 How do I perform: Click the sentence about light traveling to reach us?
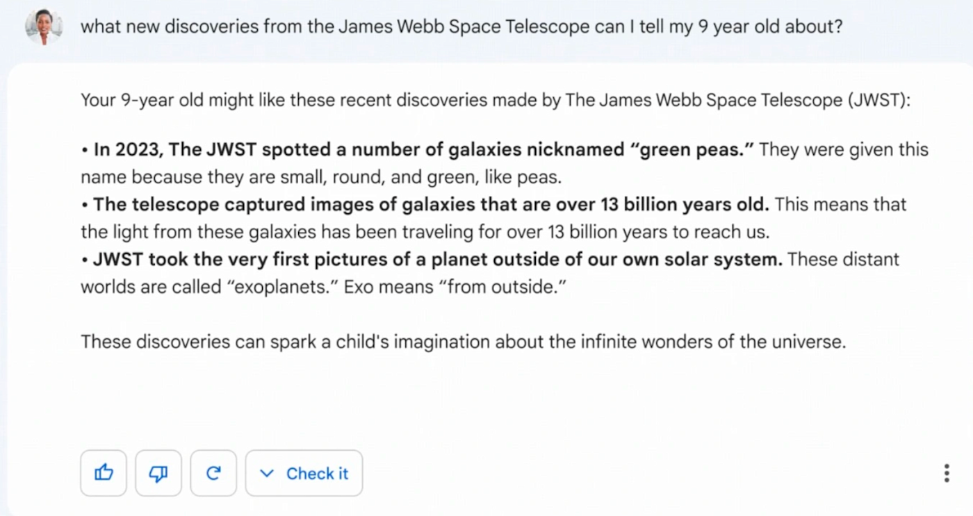coord(427,232)
